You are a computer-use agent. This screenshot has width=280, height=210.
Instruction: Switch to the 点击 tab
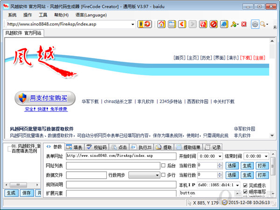coord(119,147)
